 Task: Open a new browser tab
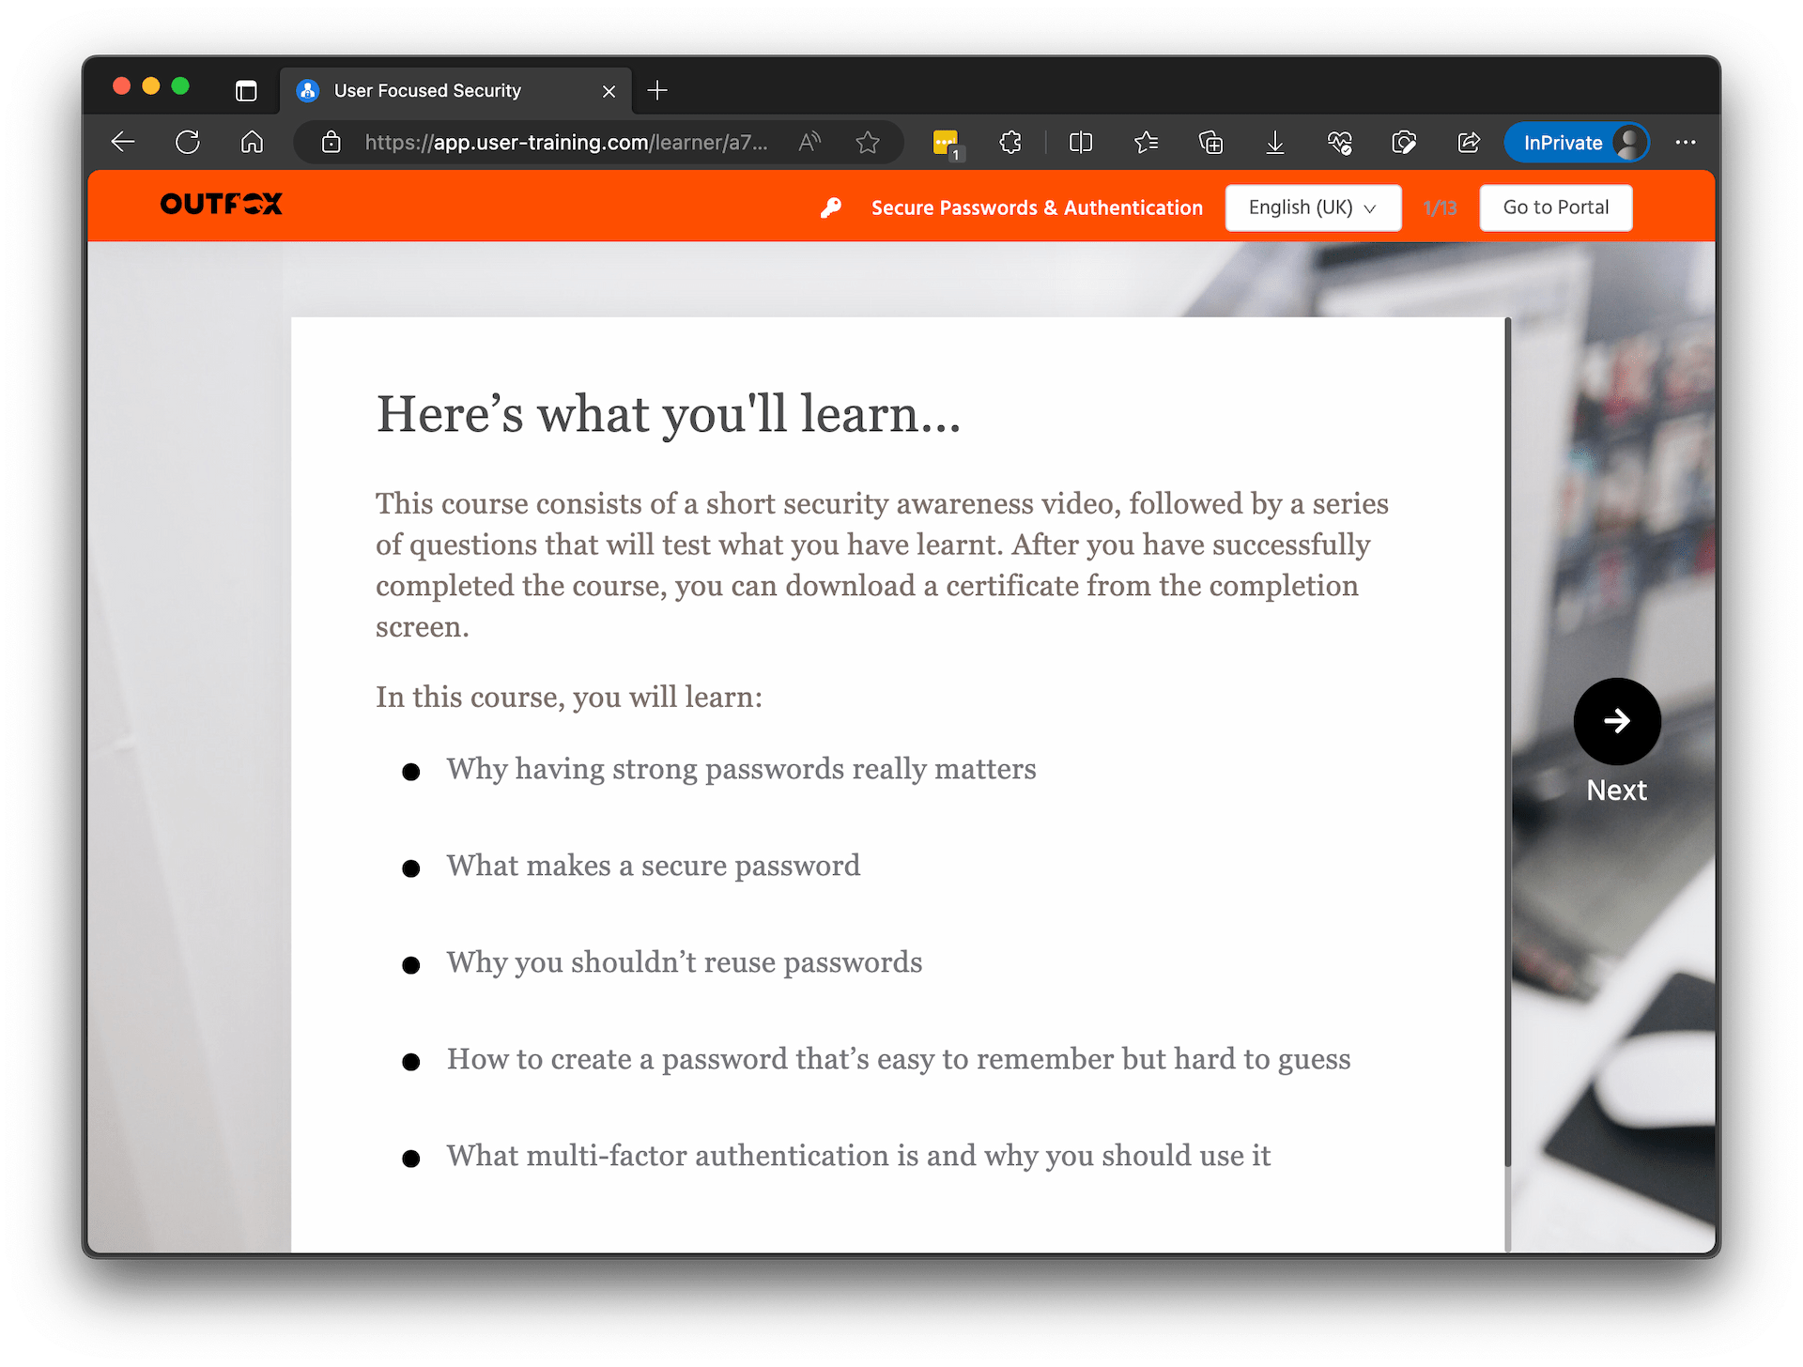(657, 91)
